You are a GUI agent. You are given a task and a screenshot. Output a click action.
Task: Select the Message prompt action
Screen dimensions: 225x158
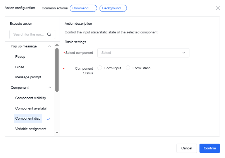point(28,77)
